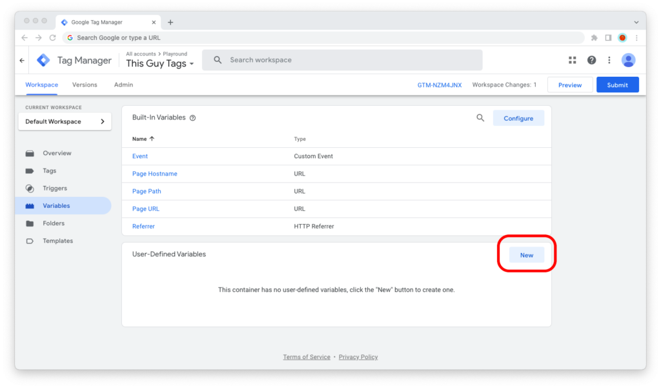This screenshot has height=388, width=661.
Task: Open the Event variable
Action: (x=140, y=156)
